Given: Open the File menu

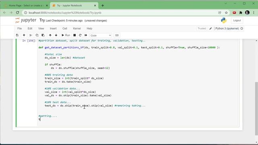Looking at the screenshot, I should tap(20, 29).
